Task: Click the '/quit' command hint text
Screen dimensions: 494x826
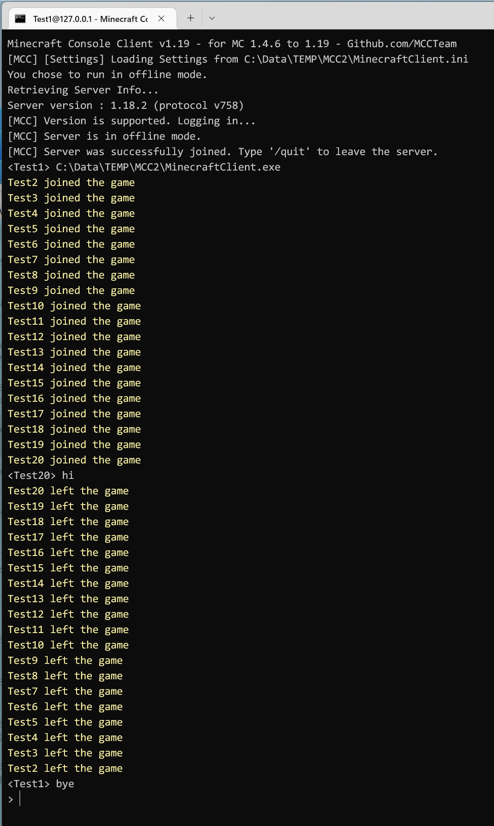Action: pyautogui.click(x=289, y=151)
